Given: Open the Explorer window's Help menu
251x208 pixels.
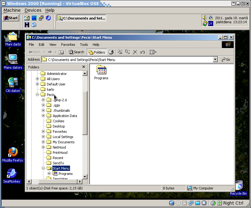Looking at the screenshot, I should [x=96, y=45].
